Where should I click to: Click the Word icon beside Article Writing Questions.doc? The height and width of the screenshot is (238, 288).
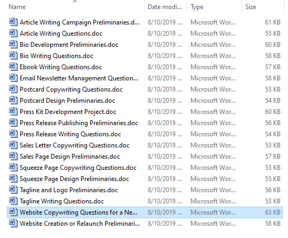[x=13, y=34]
